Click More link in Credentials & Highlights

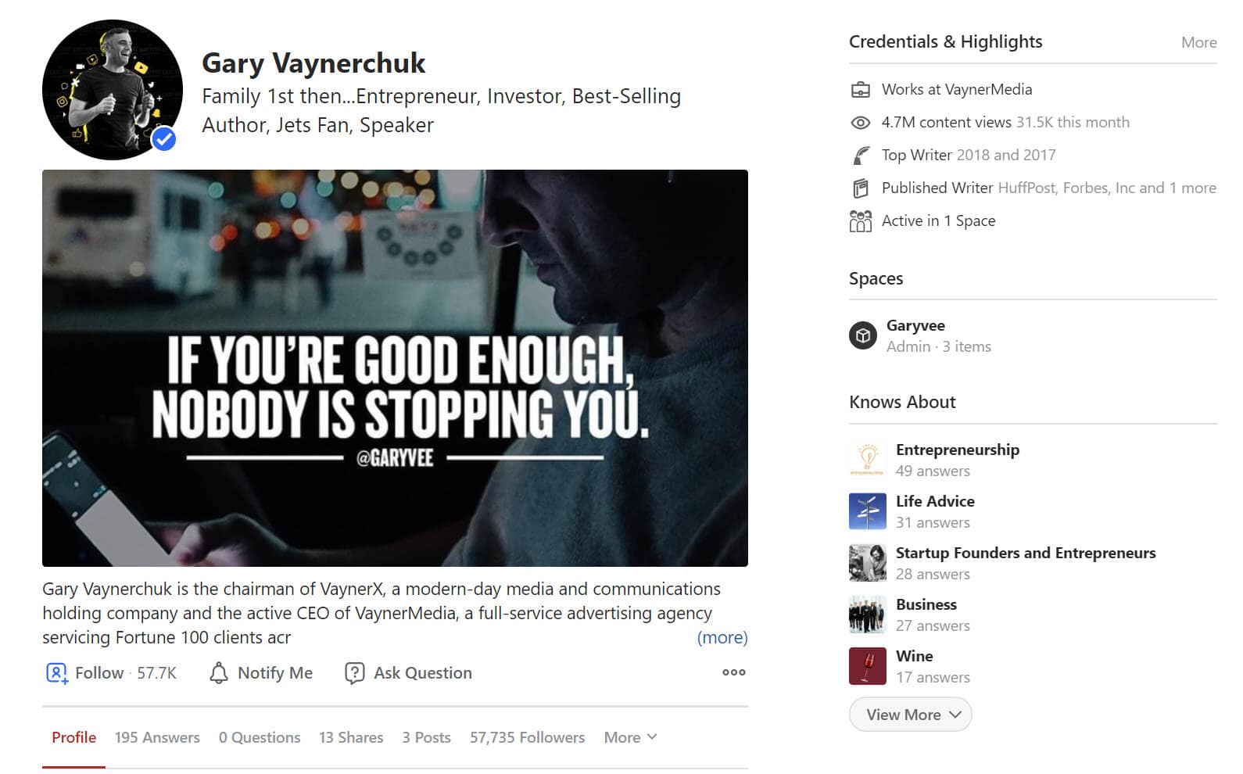(x=1198, y=42)
